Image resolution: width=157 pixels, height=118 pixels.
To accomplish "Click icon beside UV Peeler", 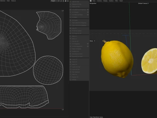I will point(70,20).
